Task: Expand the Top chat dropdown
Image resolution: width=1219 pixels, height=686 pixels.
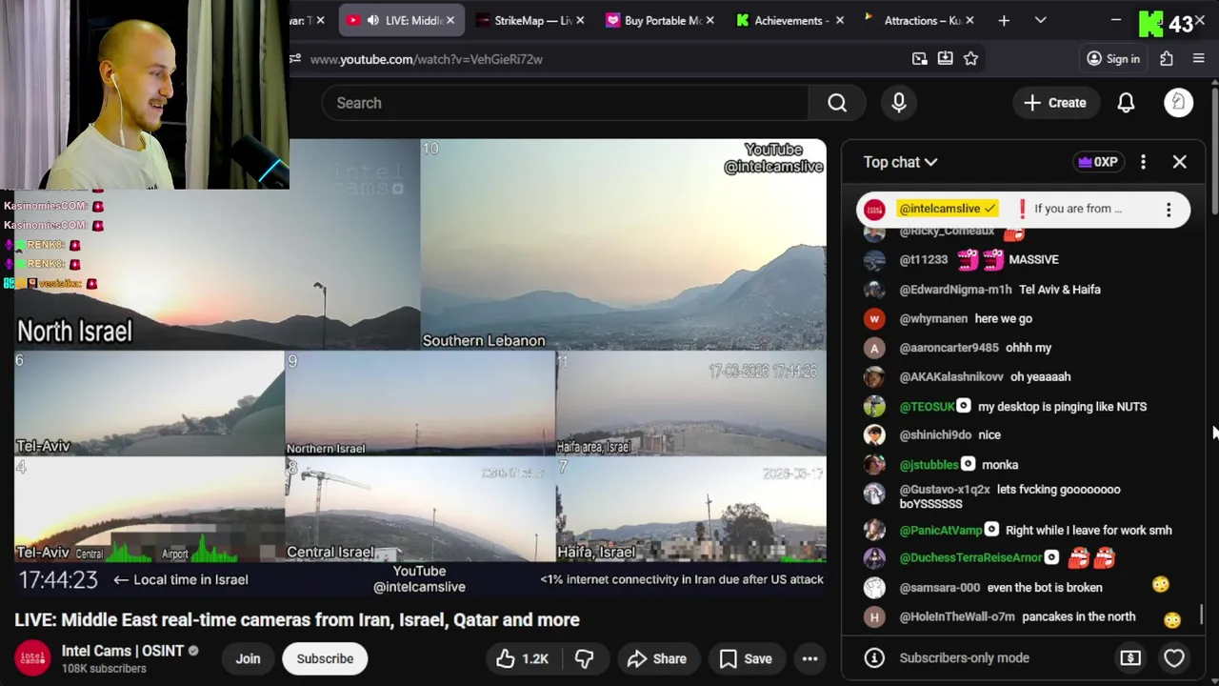Action: click(900, 162)
